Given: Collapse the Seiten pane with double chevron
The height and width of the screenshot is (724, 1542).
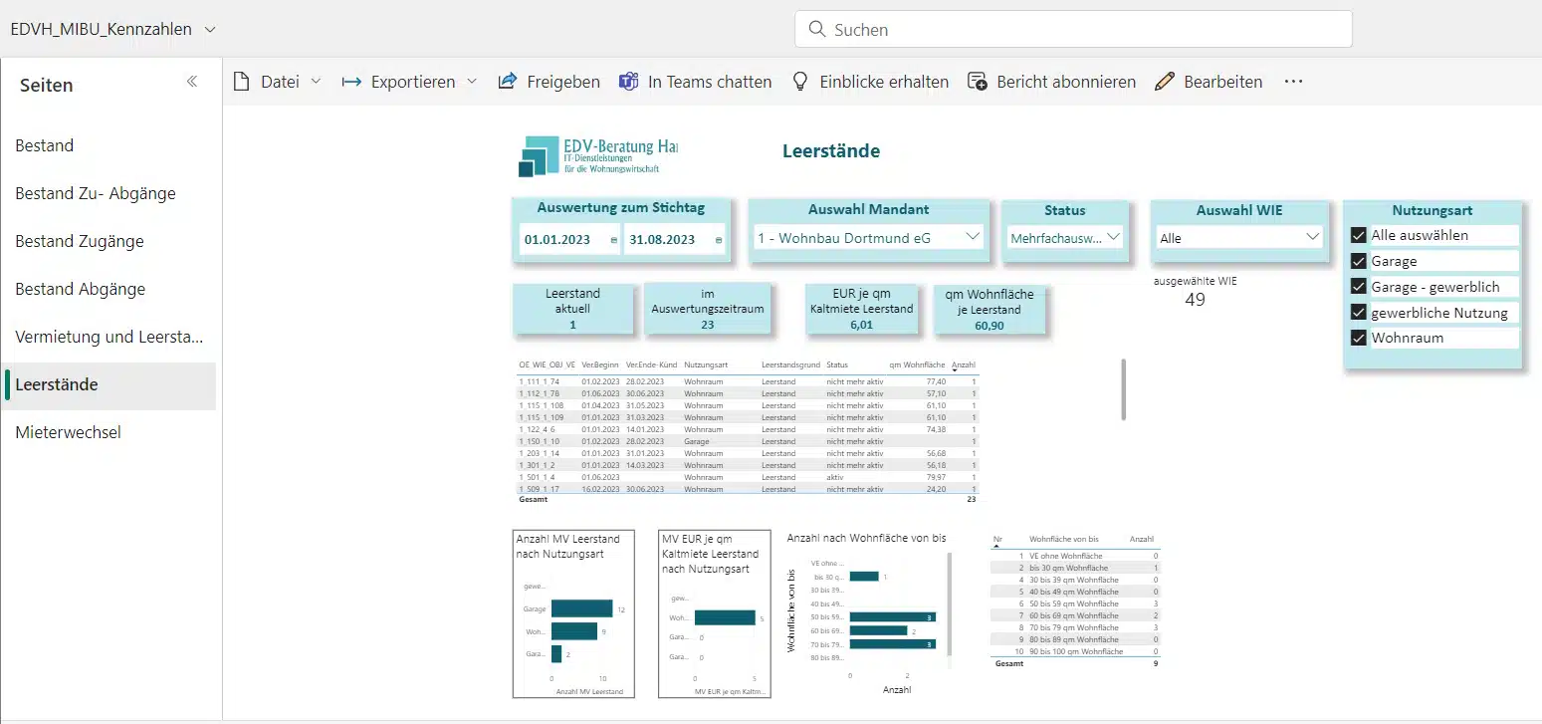Looking at the screenshot, I should click(x=192, y=83).
